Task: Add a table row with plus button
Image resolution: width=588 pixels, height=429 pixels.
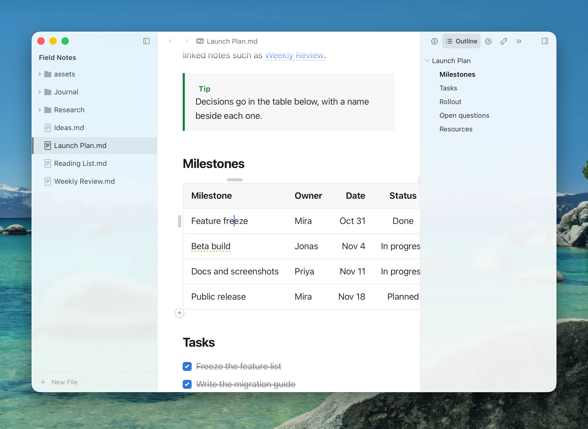Action: click(180, 313)
